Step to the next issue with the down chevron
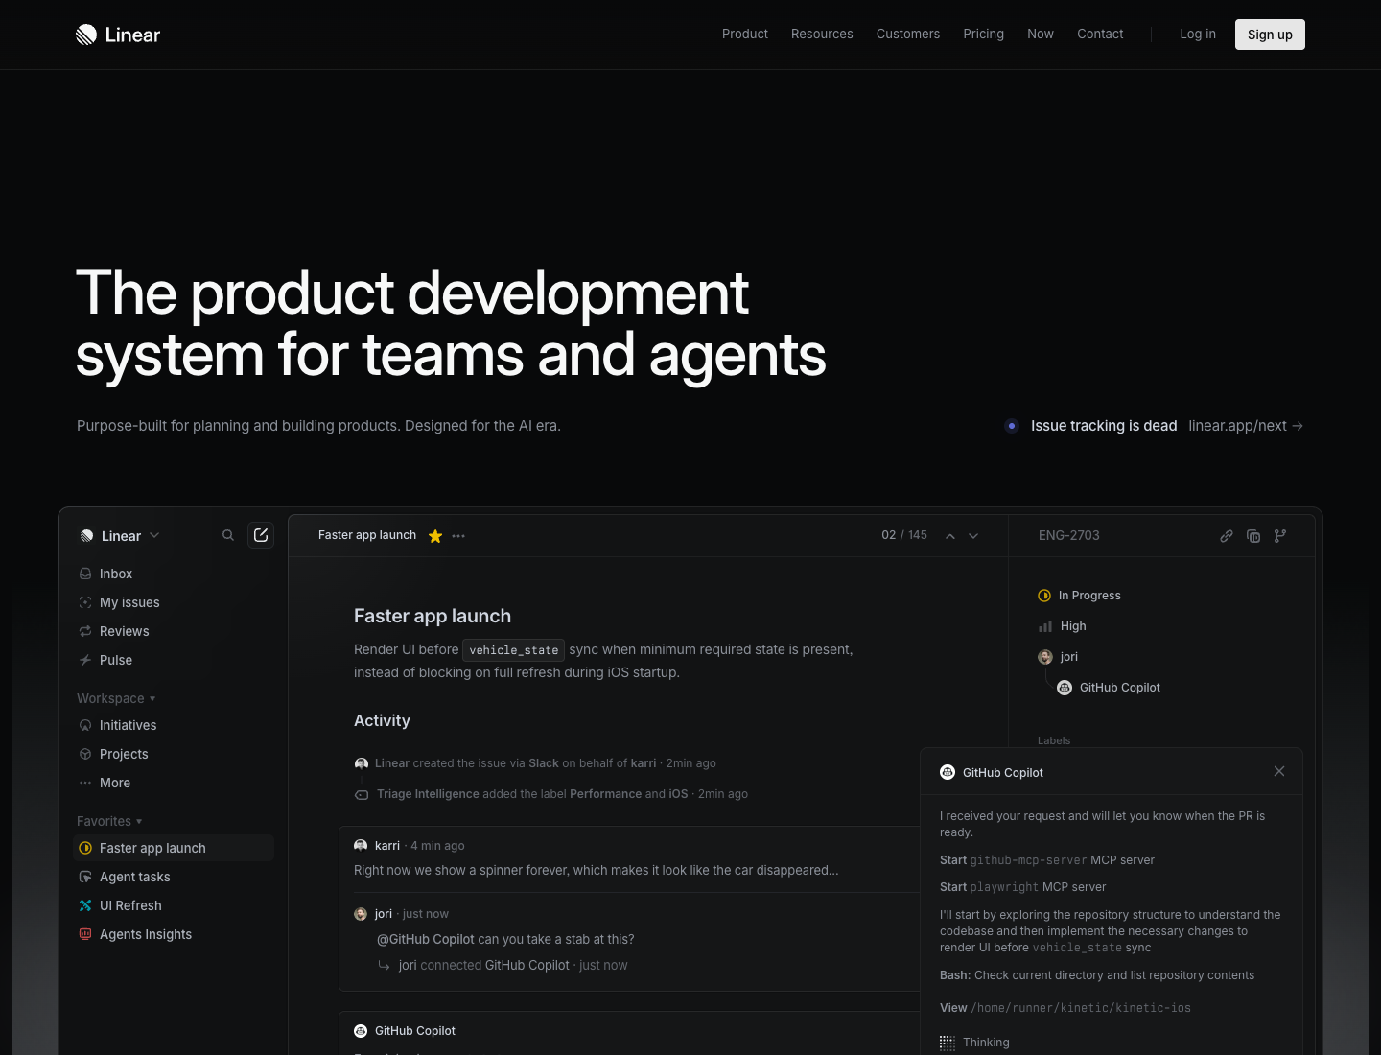This screenshot has width=1381, height=1055. click(x=973, y=536)
